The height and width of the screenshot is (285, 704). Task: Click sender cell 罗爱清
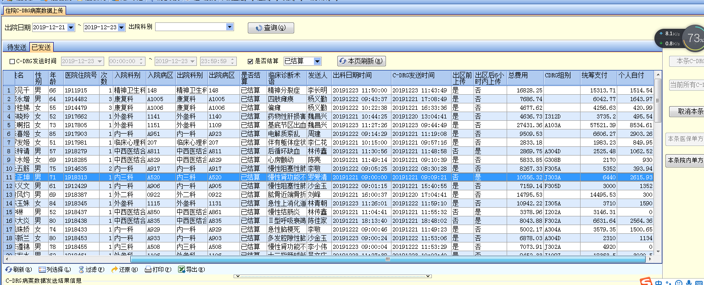tap(318, 177)
